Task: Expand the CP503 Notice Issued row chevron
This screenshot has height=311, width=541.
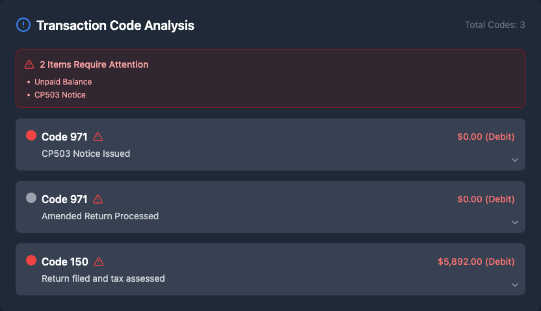Action: click(514, 160)
